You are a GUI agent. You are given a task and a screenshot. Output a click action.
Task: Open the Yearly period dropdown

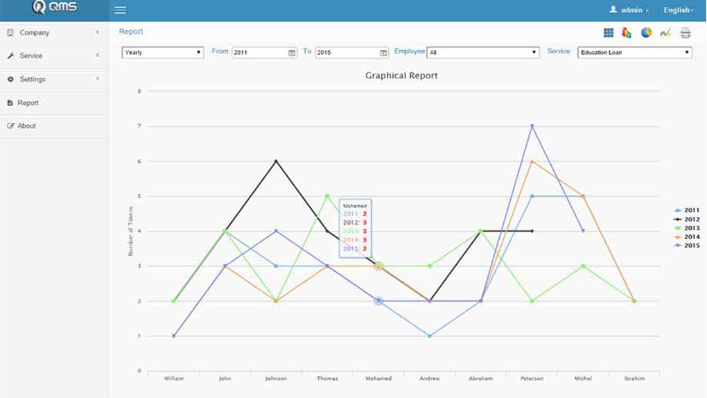pyautogui.click(x=163, y=53)
